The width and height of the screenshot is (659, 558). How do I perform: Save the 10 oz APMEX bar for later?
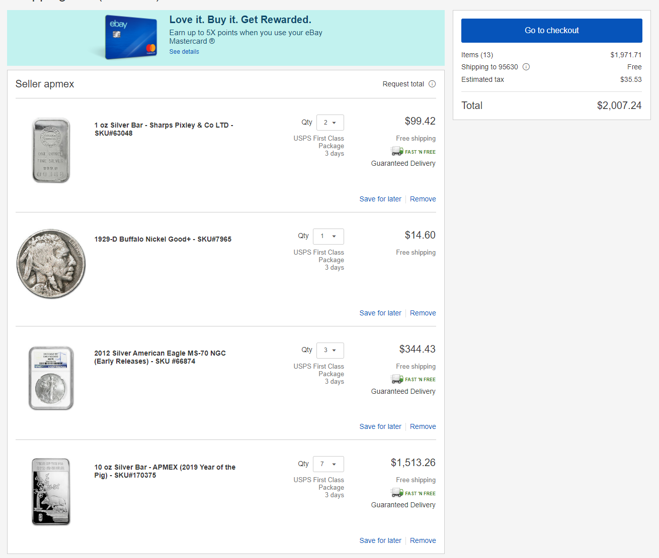pos(380,540)
